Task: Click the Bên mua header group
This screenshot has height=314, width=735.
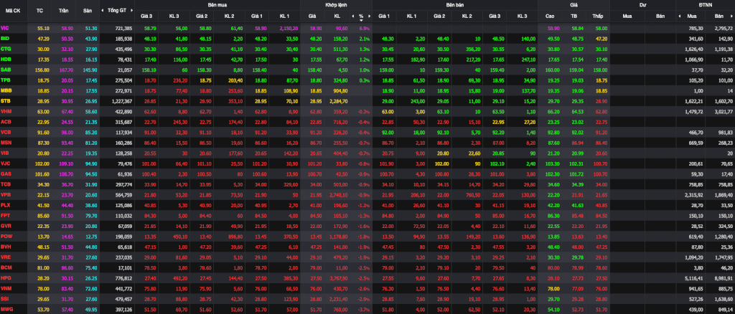Action: point(217,5)
